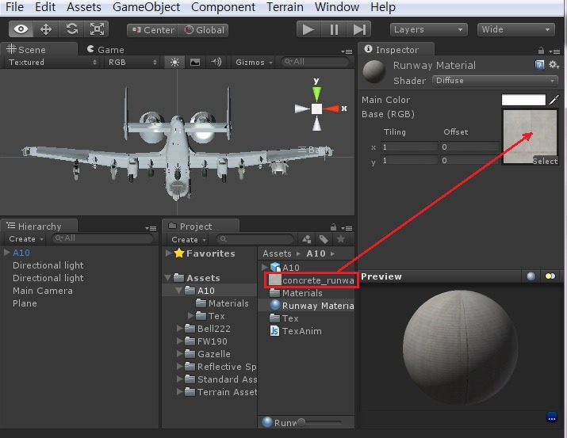Viewport: 567px width, 438px height.
Task: Pick Main Color with eyedropper
Action: (x=554, y=100)
